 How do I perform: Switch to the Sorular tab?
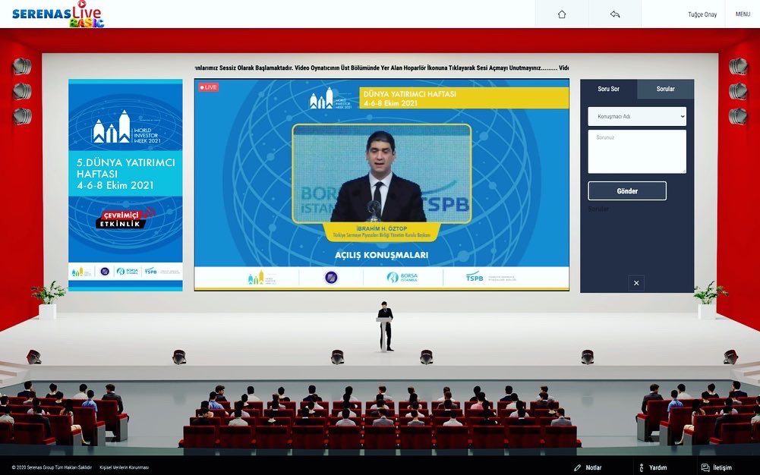coord(666,89)
